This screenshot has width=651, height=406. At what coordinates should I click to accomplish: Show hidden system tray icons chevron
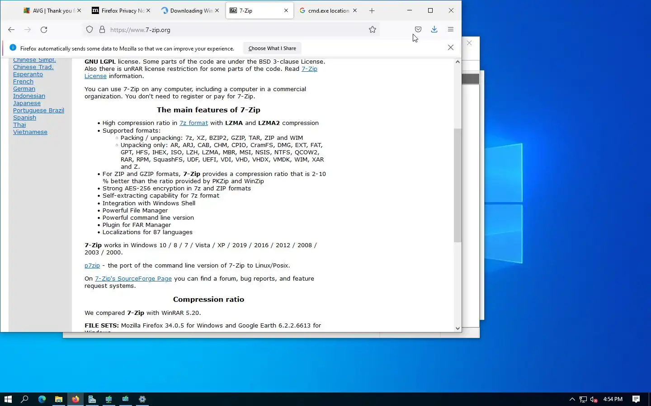(x=572, y=399)
